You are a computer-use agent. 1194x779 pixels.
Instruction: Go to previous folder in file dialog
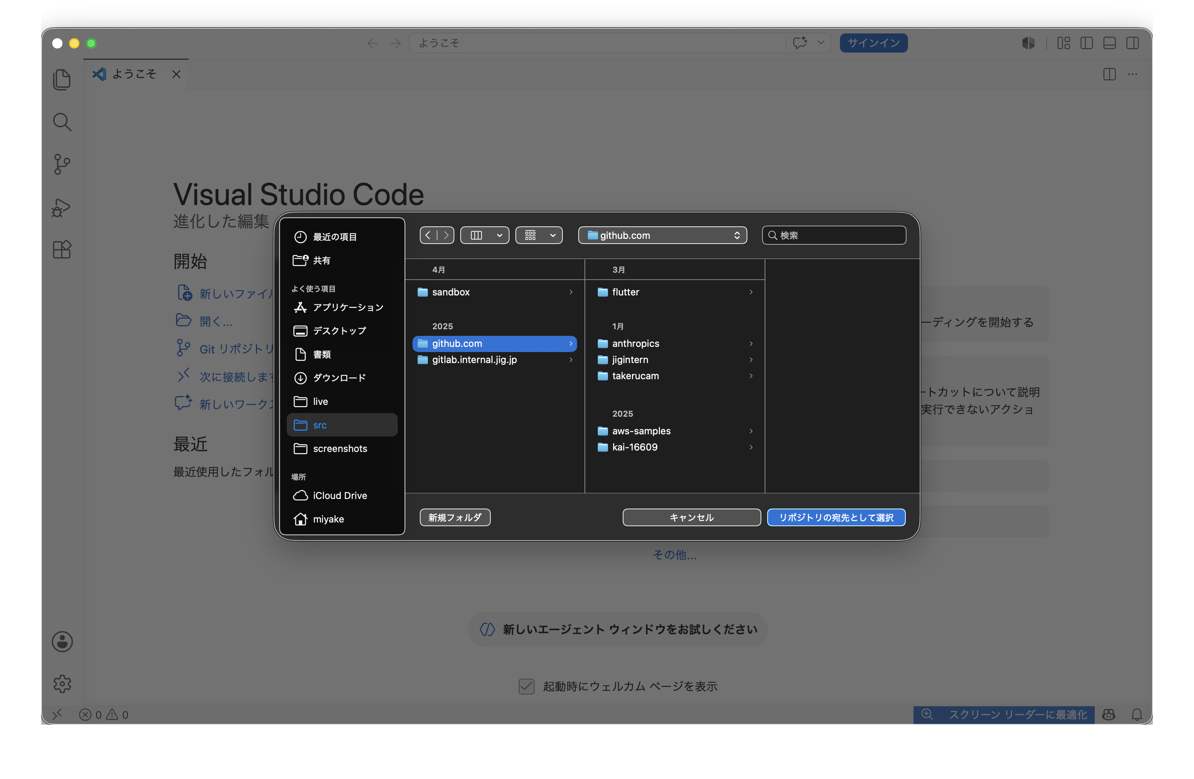428,235
